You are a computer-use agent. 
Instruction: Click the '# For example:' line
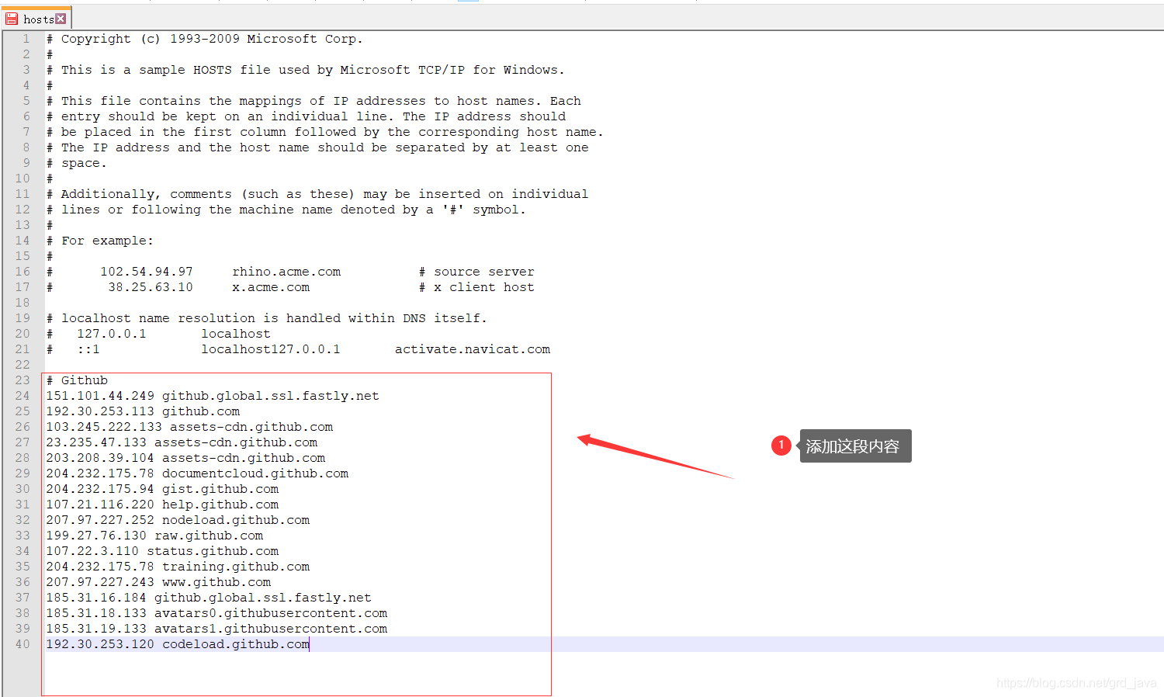click(x=100, y=241)
